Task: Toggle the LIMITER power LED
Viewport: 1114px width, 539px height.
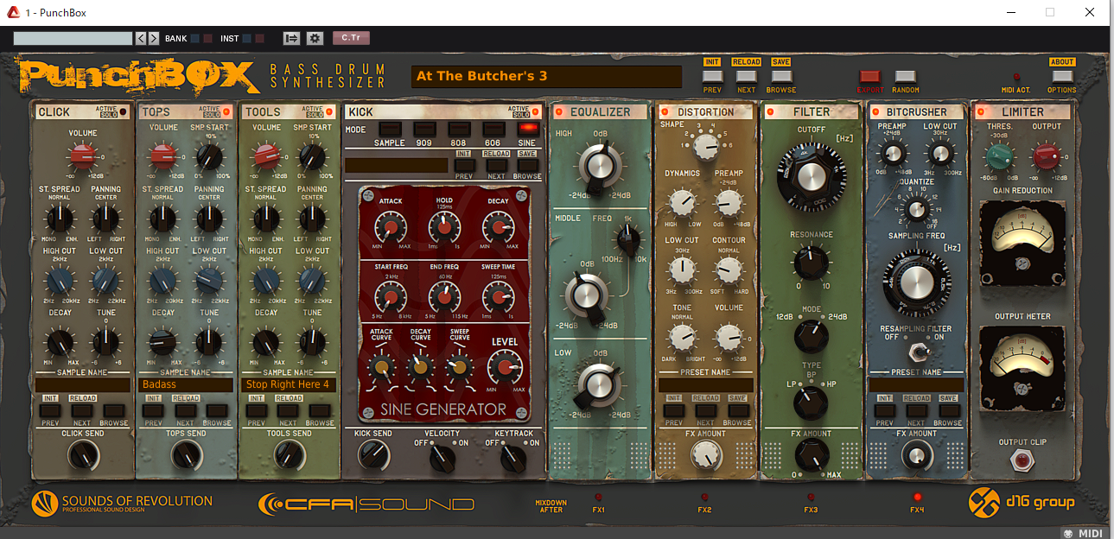Action: tap(980, 112)
